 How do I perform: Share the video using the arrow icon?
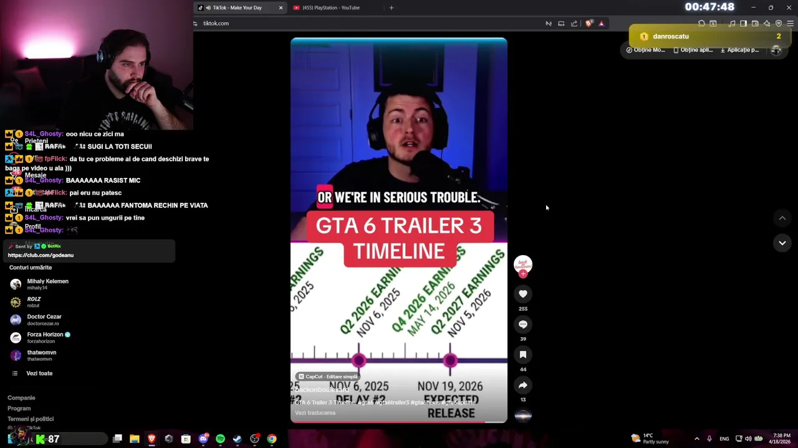[x=523, y=385]
